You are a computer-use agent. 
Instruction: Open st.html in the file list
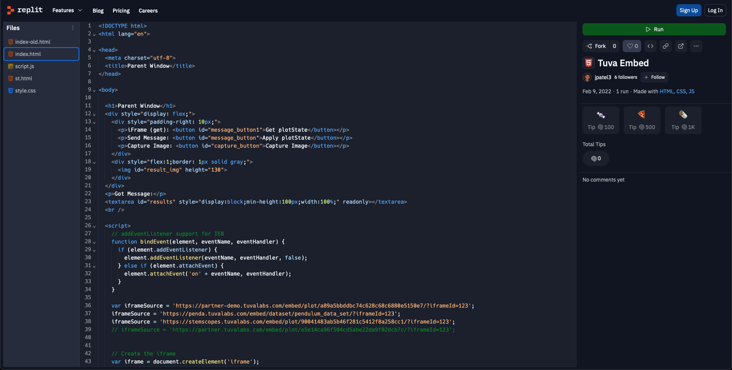(x=41, y=78)
